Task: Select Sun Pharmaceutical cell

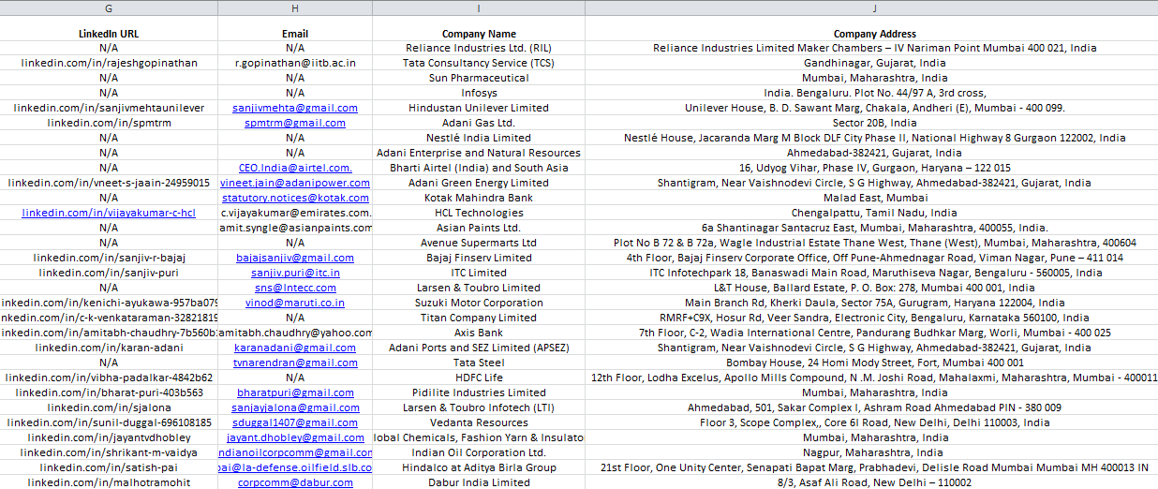Action: [479, 78]
